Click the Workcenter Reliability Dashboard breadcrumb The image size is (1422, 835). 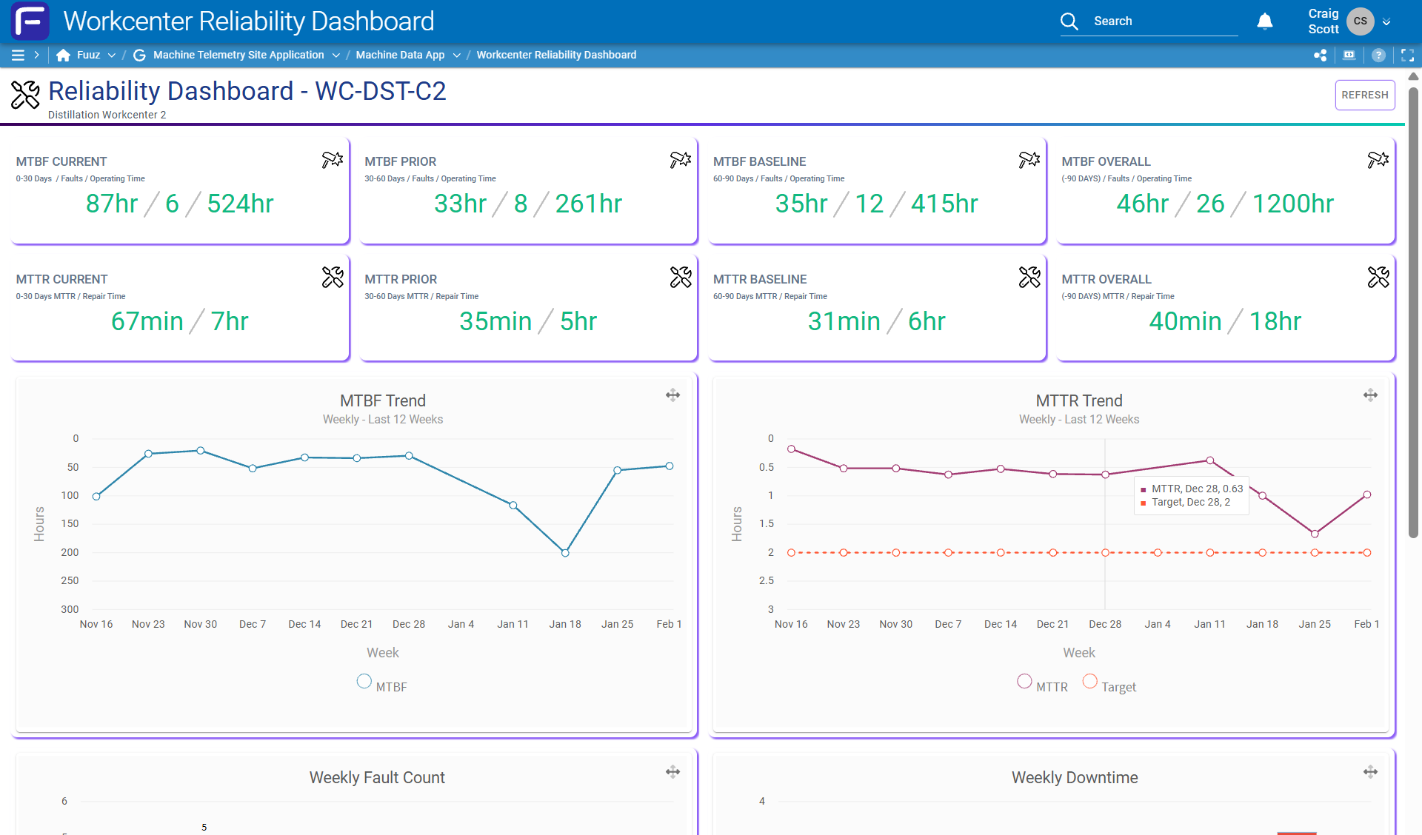(556, 55)
